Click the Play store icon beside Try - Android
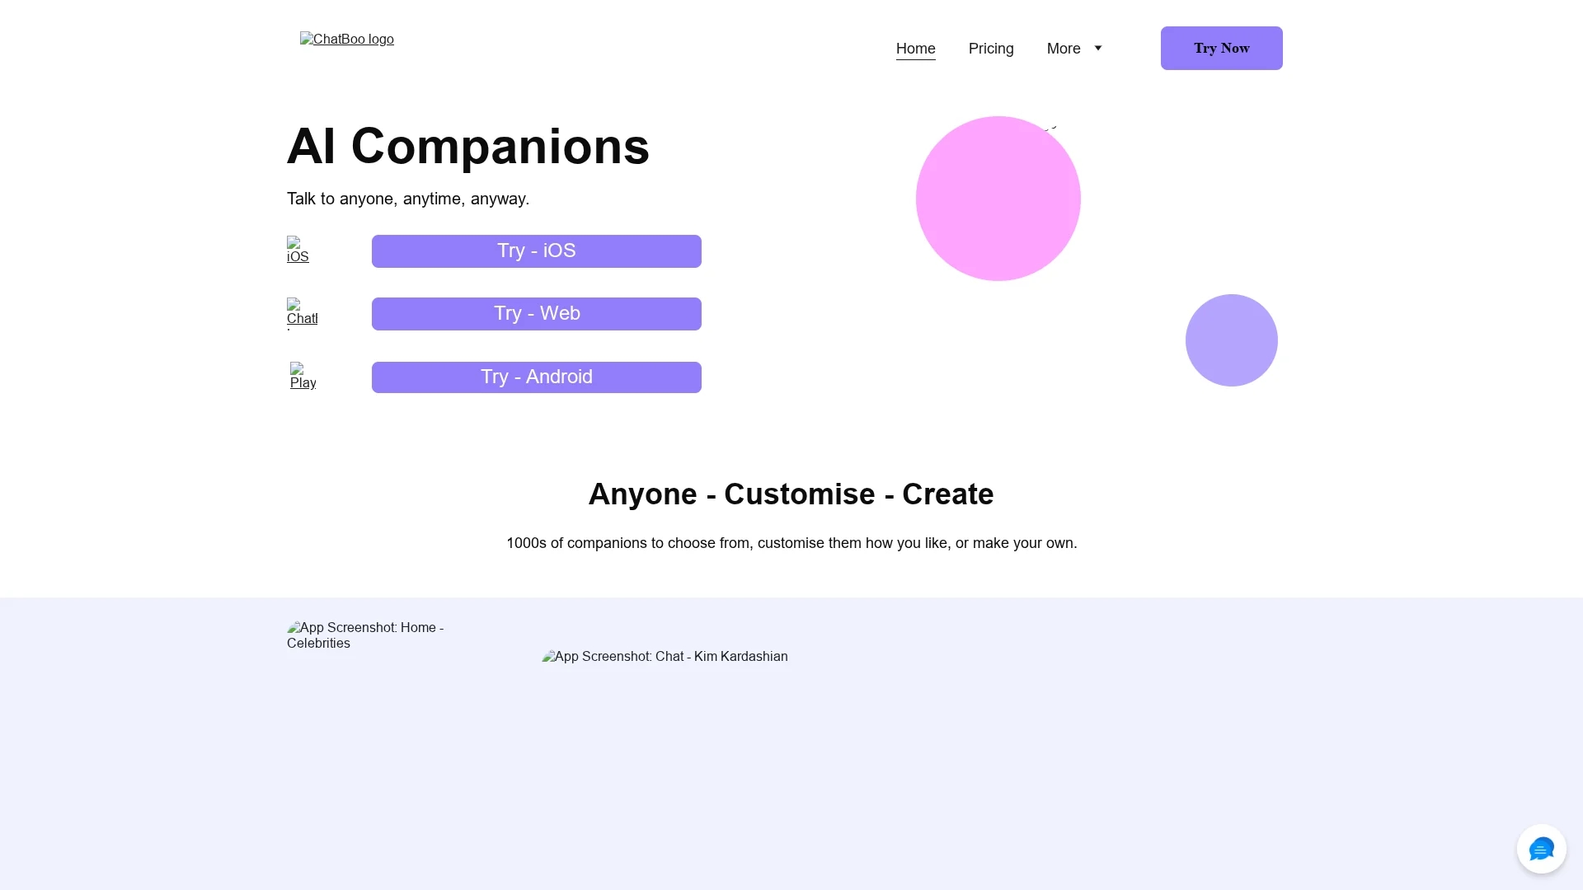1583x890 pixels. (x=303, y=377)
